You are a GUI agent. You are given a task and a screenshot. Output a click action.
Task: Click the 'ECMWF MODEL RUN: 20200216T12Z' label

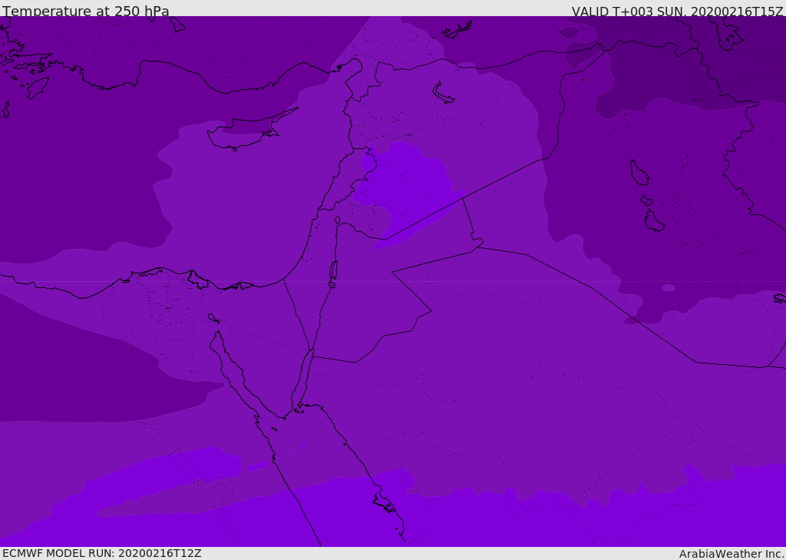(102, 553)
